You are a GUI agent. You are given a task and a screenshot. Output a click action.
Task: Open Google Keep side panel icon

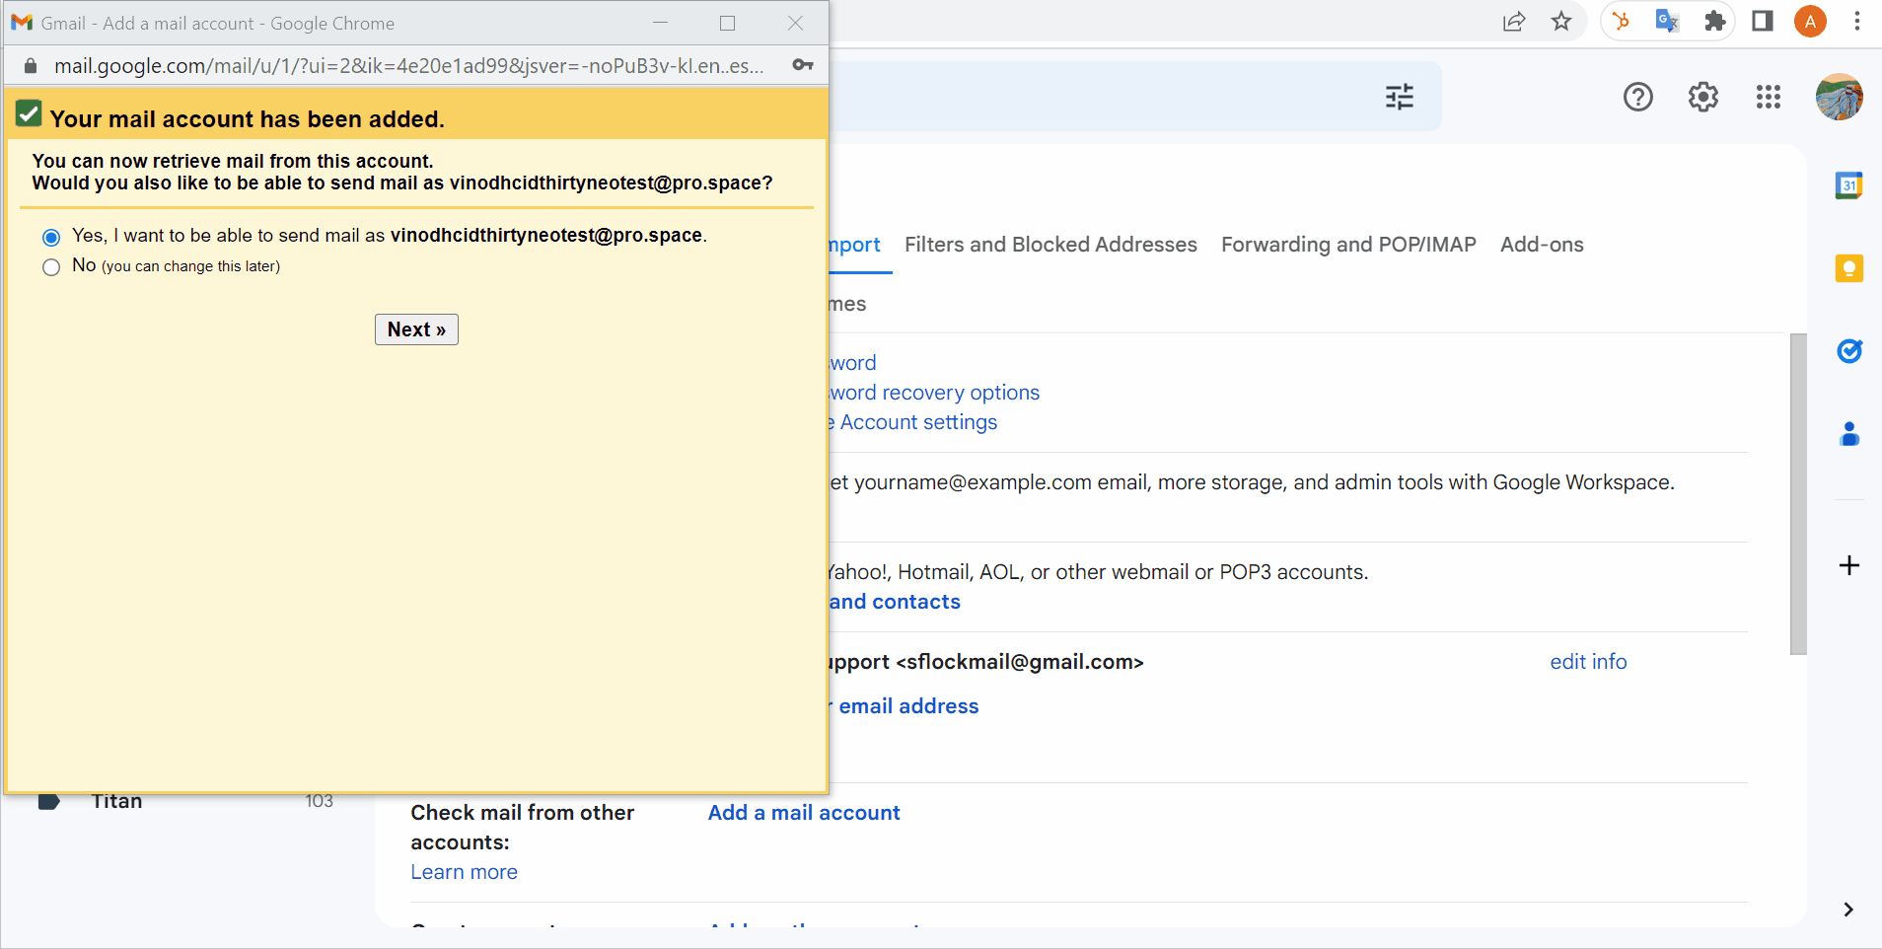1848,267
